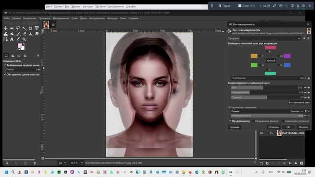The image size is (315, 177).
Task: Click the pencil annotation icon in recorder bar
Action: (274, 6)
